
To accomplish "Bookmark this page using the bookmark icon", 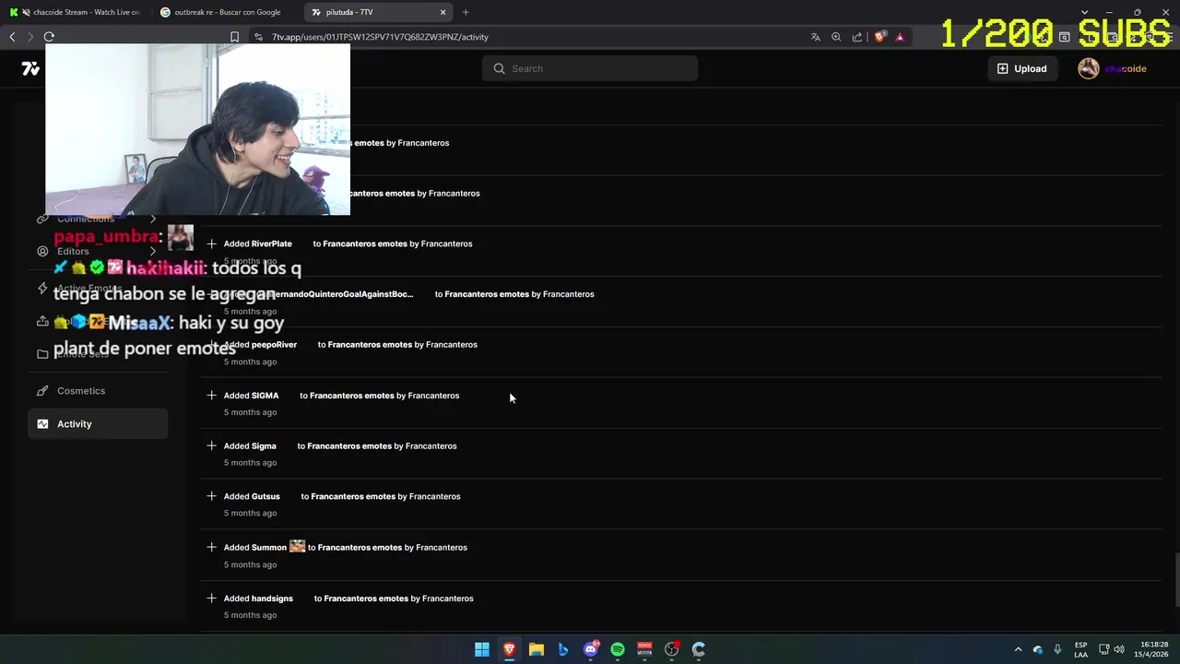I will click(x=234, y=37).
